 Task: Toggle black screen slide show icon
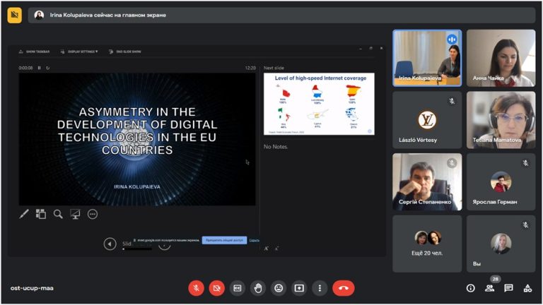click(75, 215)
